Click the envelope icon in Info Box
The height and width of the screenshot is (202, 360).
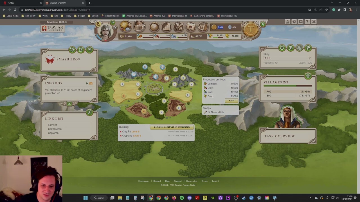tap(91, 83)
